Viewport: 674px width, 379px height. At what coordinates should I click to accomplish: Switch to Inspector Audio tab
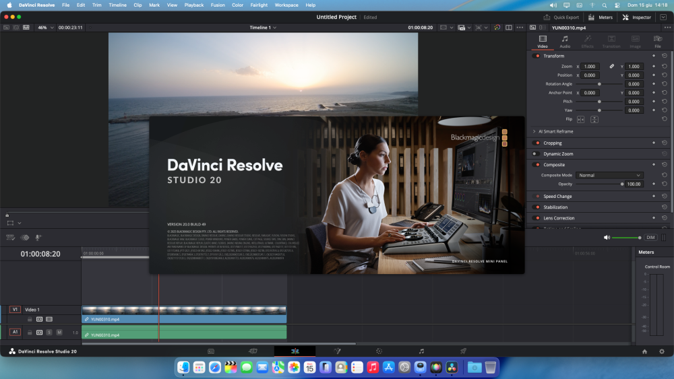pyautogui.click(x=565, y=42)
